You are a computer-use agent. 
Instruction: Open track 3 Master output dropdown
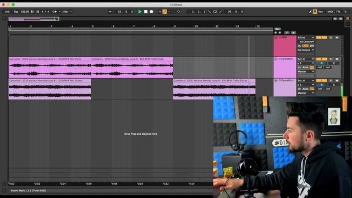pyautogui.click(x=306, y=93)
